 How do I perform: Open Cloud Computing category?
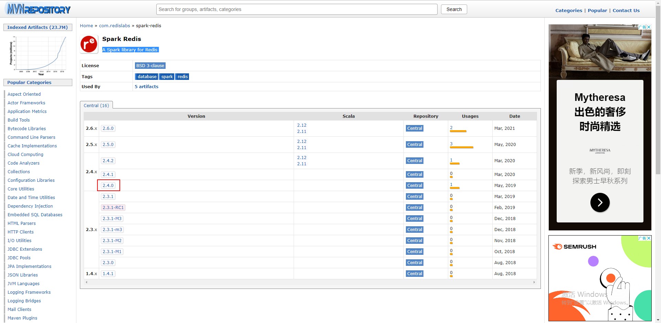tap(25, 154)
